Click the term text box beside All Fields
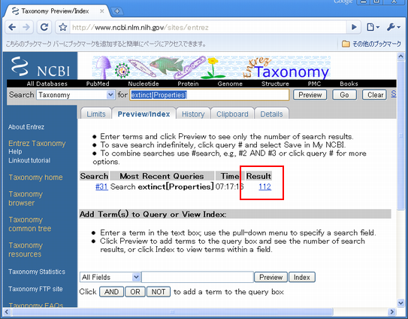The image size is (408, 319). point(198,277)
